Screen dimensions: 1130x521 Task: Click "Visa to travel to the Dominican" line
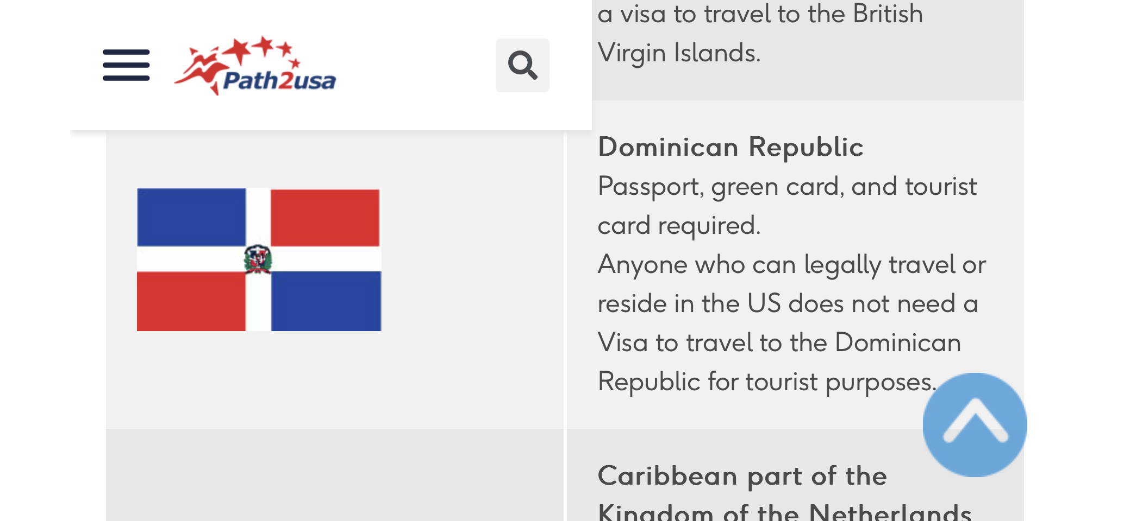pos(779,342)
